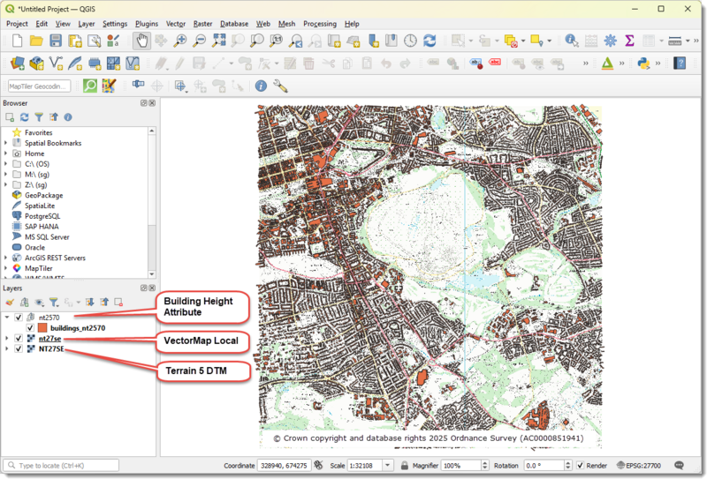Viewport: 707px width, 479px height.
Task: Select the Zoom In magnifier tool
Action: [180, 41]
